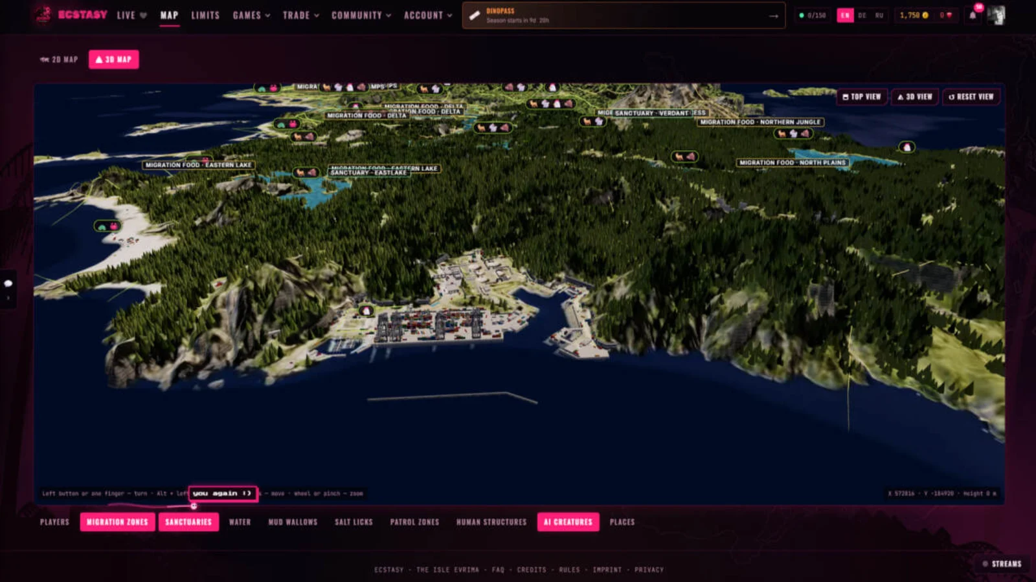Click the creature marker on the white beach
Viewport: 1036px width, 582px height.
pos(107,226)
